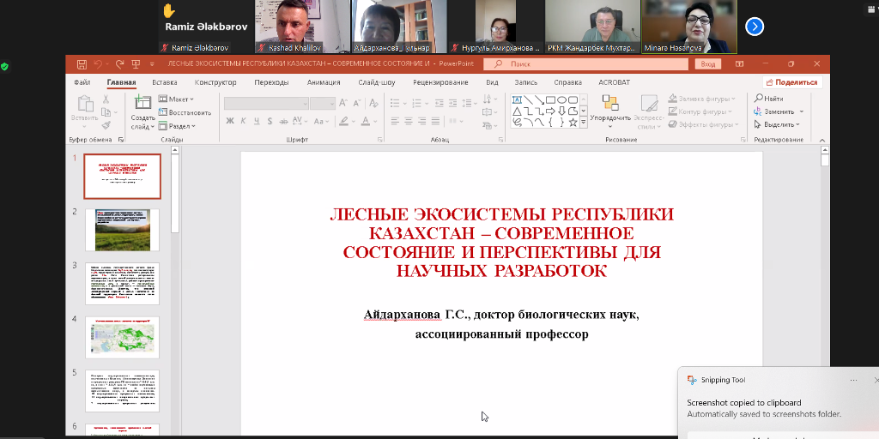Click the Increase Font Size icon

pyautogui.click(x=343, y=104)
